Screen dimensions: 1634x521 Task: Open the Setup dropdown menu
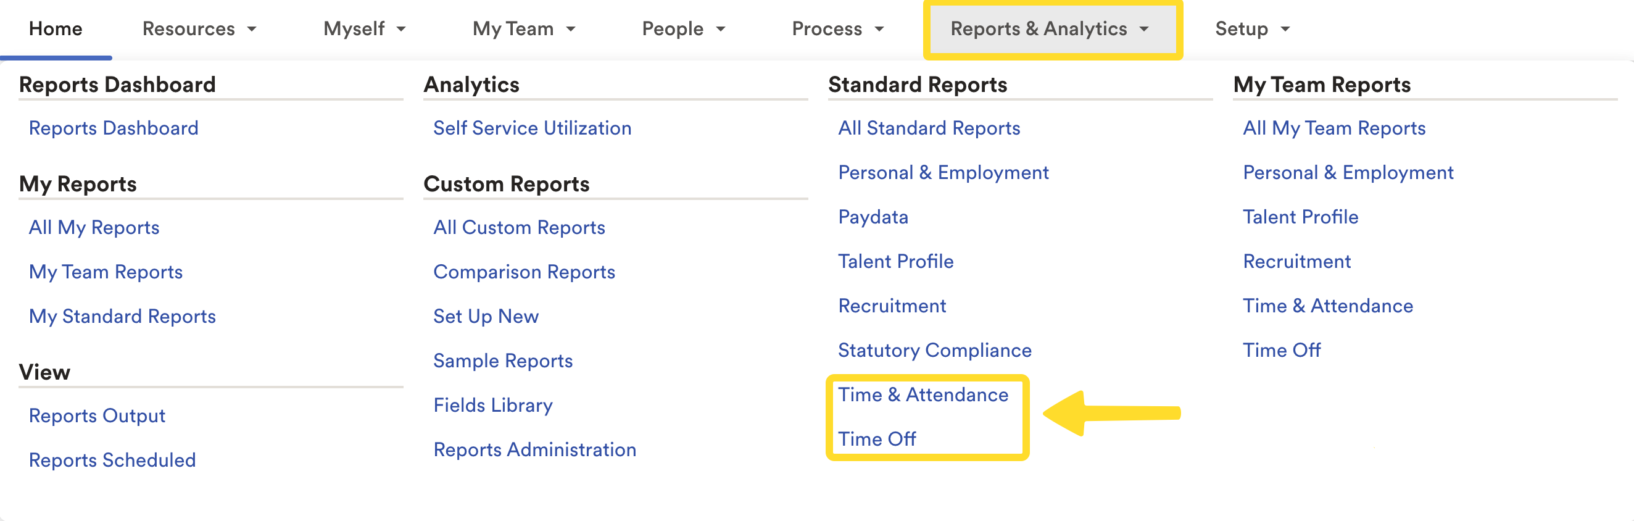1251,29
